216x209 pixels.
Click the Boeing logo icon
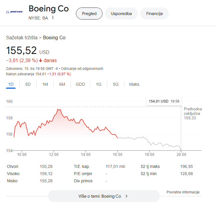click(x=14, y=12)
